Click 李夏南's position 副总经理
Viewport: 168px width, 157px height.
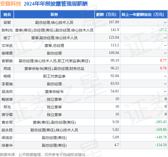point(54,84)
